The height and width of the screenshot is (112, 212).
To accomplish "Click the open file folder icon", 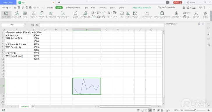I will (x=15, y=8).
